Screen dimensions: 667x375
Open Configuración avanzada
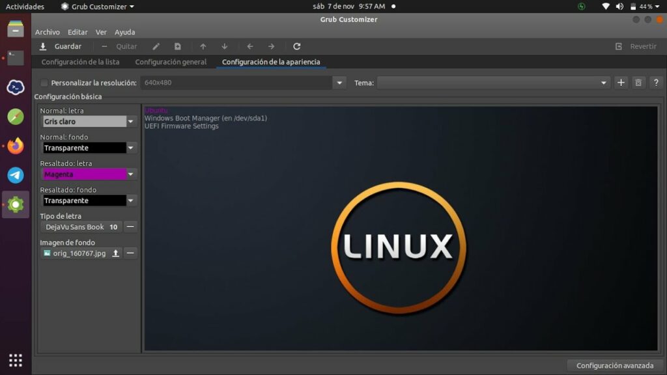pyautogui.click(x=614, y=365)
